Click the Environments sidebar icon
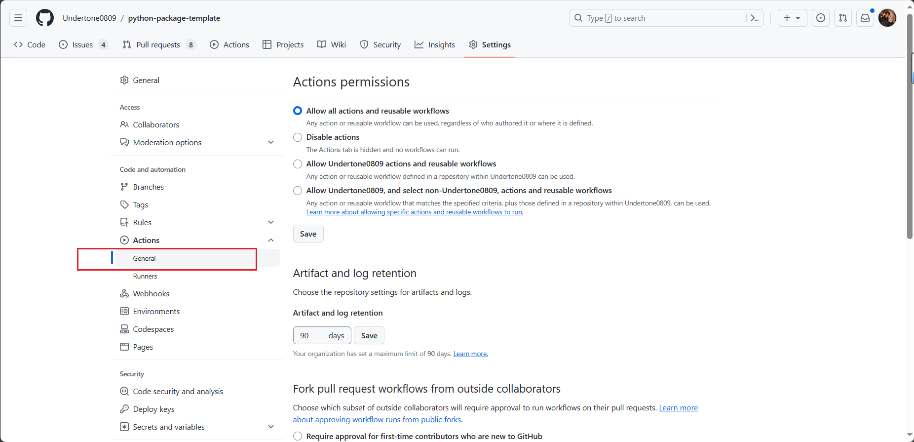 coord(124,311)
